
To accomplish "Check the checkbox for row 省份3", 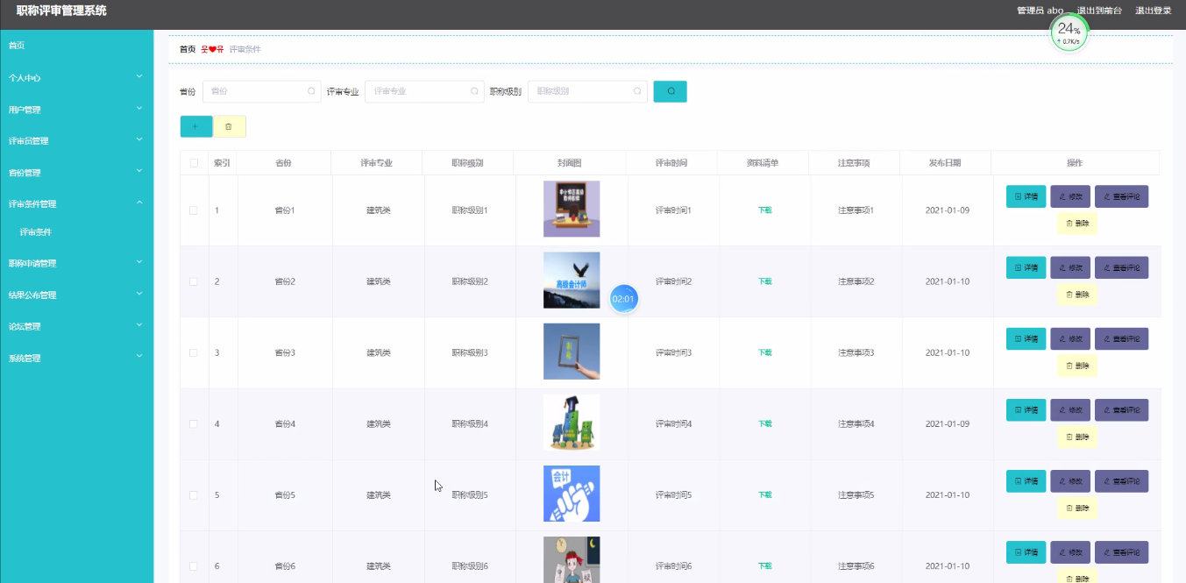I will pos(194,352).
